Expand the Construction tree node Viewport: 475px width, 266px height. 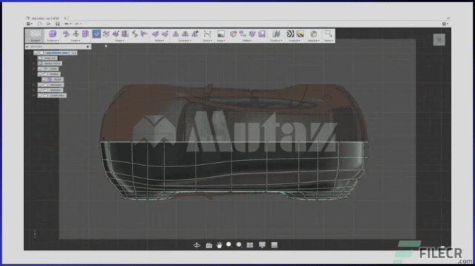point(33,96)
